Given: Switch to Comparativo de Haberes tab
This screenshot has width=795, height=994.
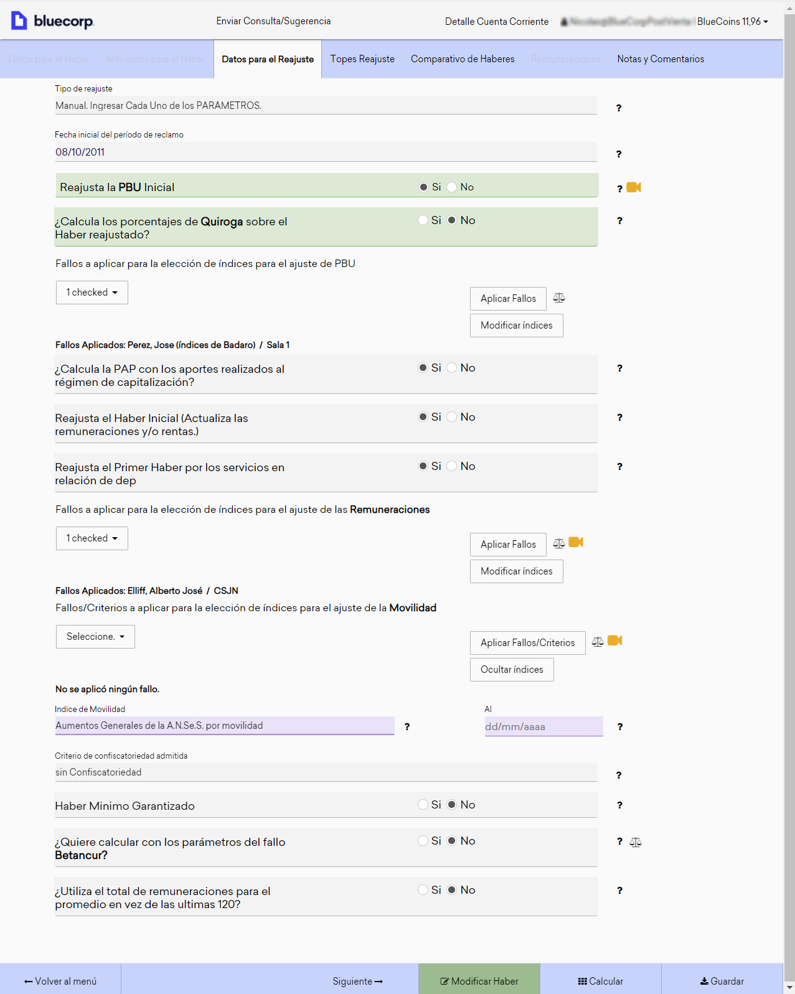Looking at the screenshot, I should pyautogui.click(x=463, y=59).
